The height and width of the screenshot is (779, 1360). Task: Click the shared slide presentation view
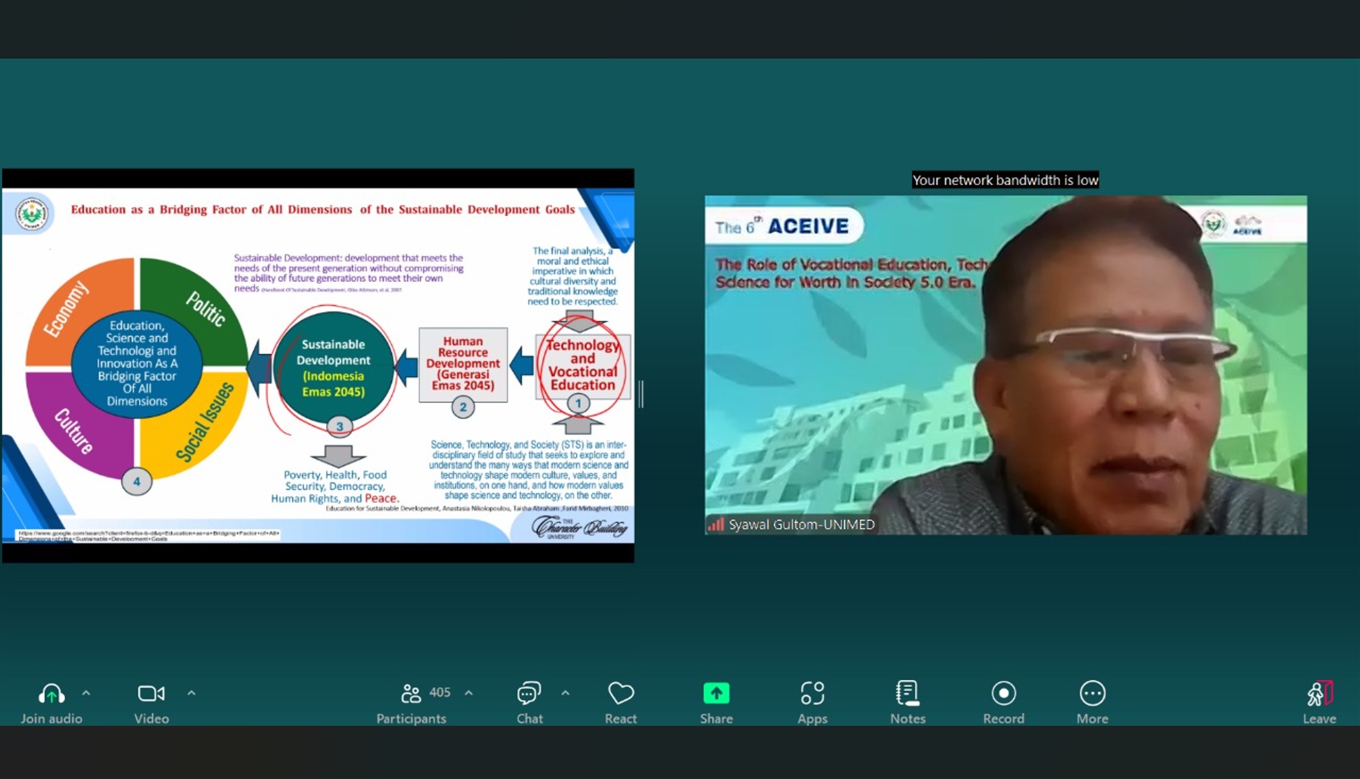[318, 366]
